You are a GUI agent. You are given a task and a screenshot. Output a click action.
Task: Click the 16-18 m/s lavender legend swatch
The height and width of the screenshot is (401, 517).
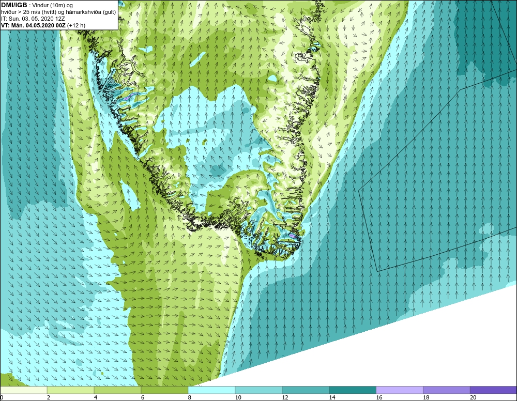400,390
